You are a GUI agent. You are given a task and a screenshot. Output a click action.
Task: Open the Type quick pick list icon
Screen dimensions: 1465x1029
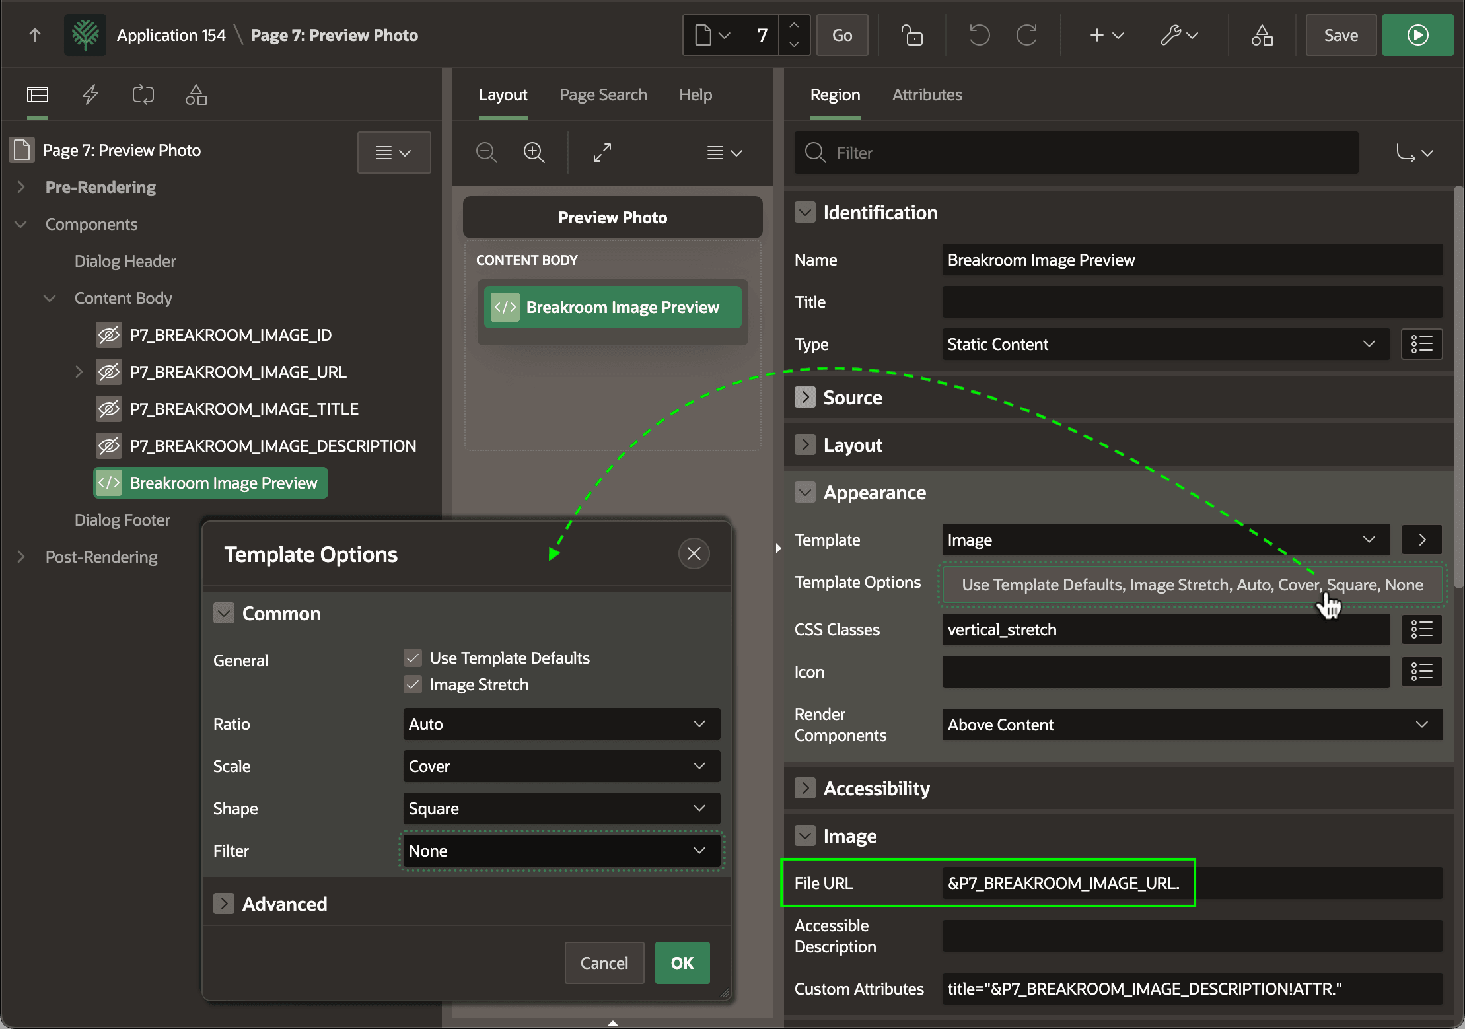(1421, 344)
